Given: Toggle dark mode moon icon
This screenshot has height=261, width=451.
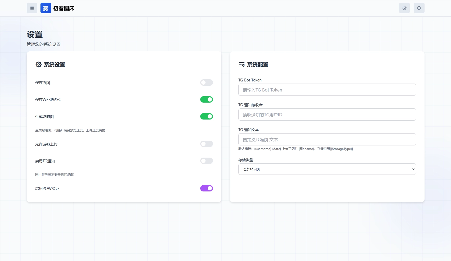Looking at the screenshot, I should [x=404, y=8].
